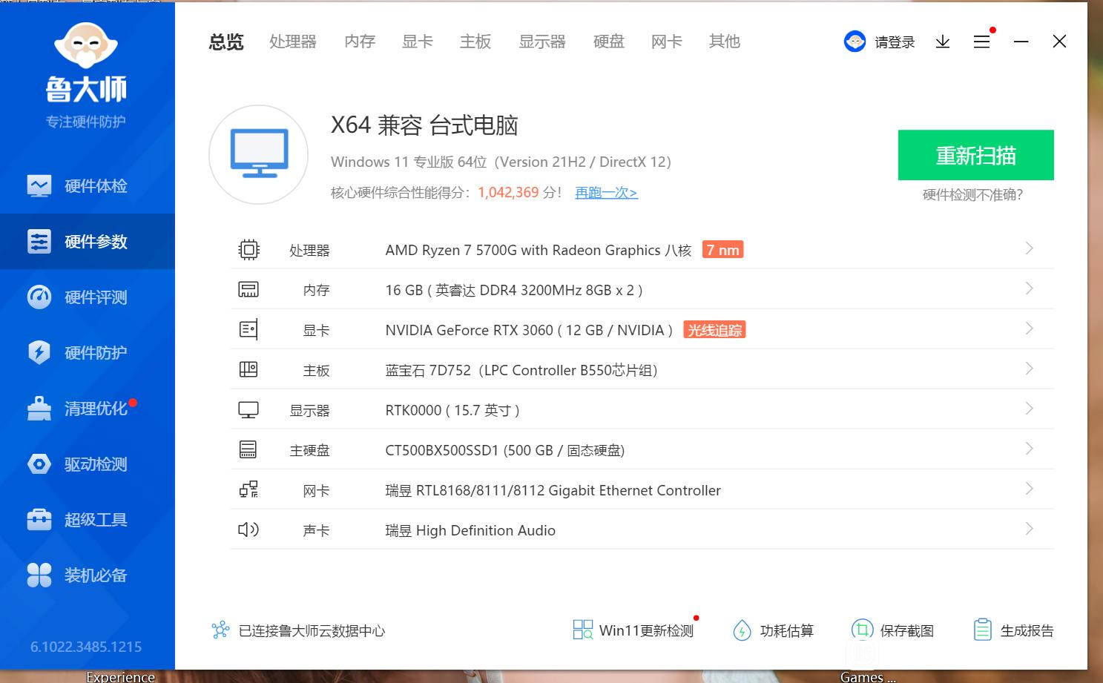Viewport: 1103px width, 683px height.
Task: Switch to the 总览 tab
Action: tap(226, 42)
